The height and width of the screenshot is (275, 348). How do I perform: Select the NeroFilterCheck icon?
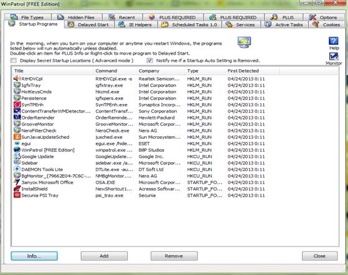tap(17, 131)
